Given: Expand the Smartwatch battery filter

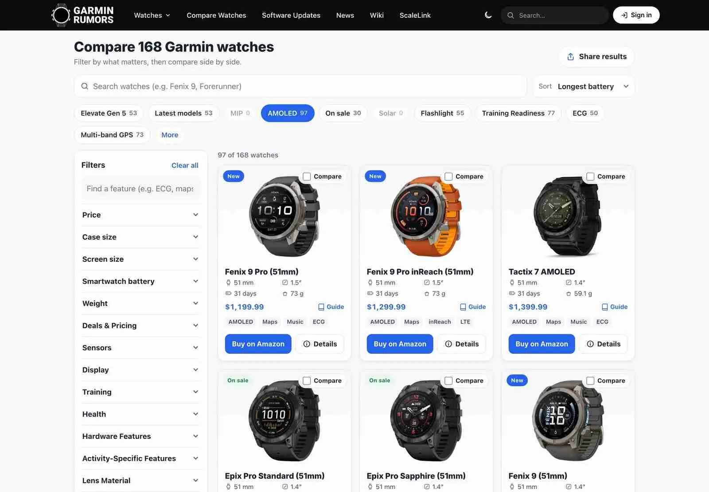Looking at the screenshot, I should pyautogui.click(x=140, y=281).
